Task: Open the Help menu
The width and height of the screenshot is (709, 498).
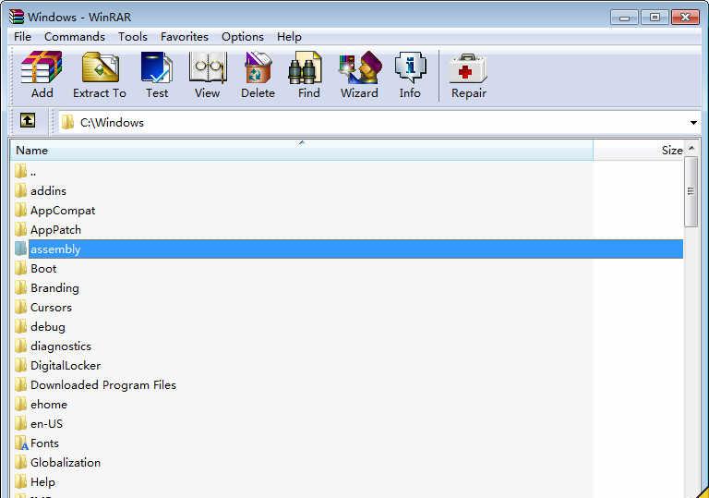Action: pos(289,37)
